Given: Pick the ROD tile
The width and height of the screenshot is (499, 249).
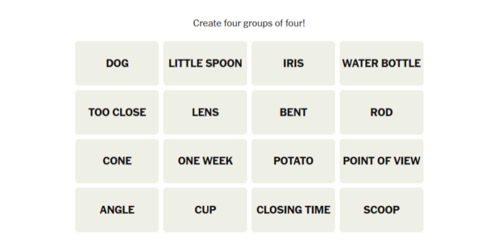Looking at the screenshot, I should point(381,112).
